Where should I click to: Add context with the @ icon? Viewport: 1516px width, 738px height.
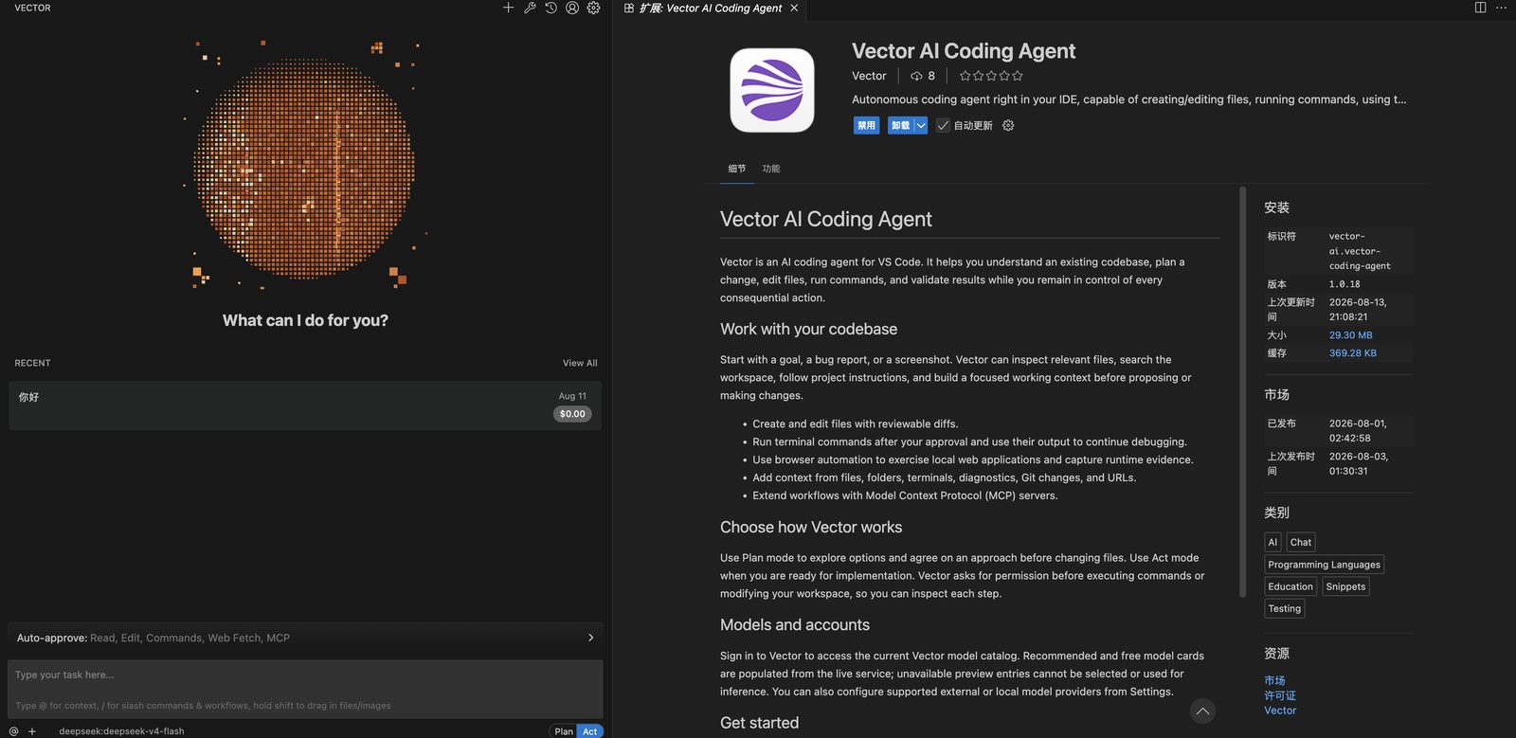(x=13, y=731)
